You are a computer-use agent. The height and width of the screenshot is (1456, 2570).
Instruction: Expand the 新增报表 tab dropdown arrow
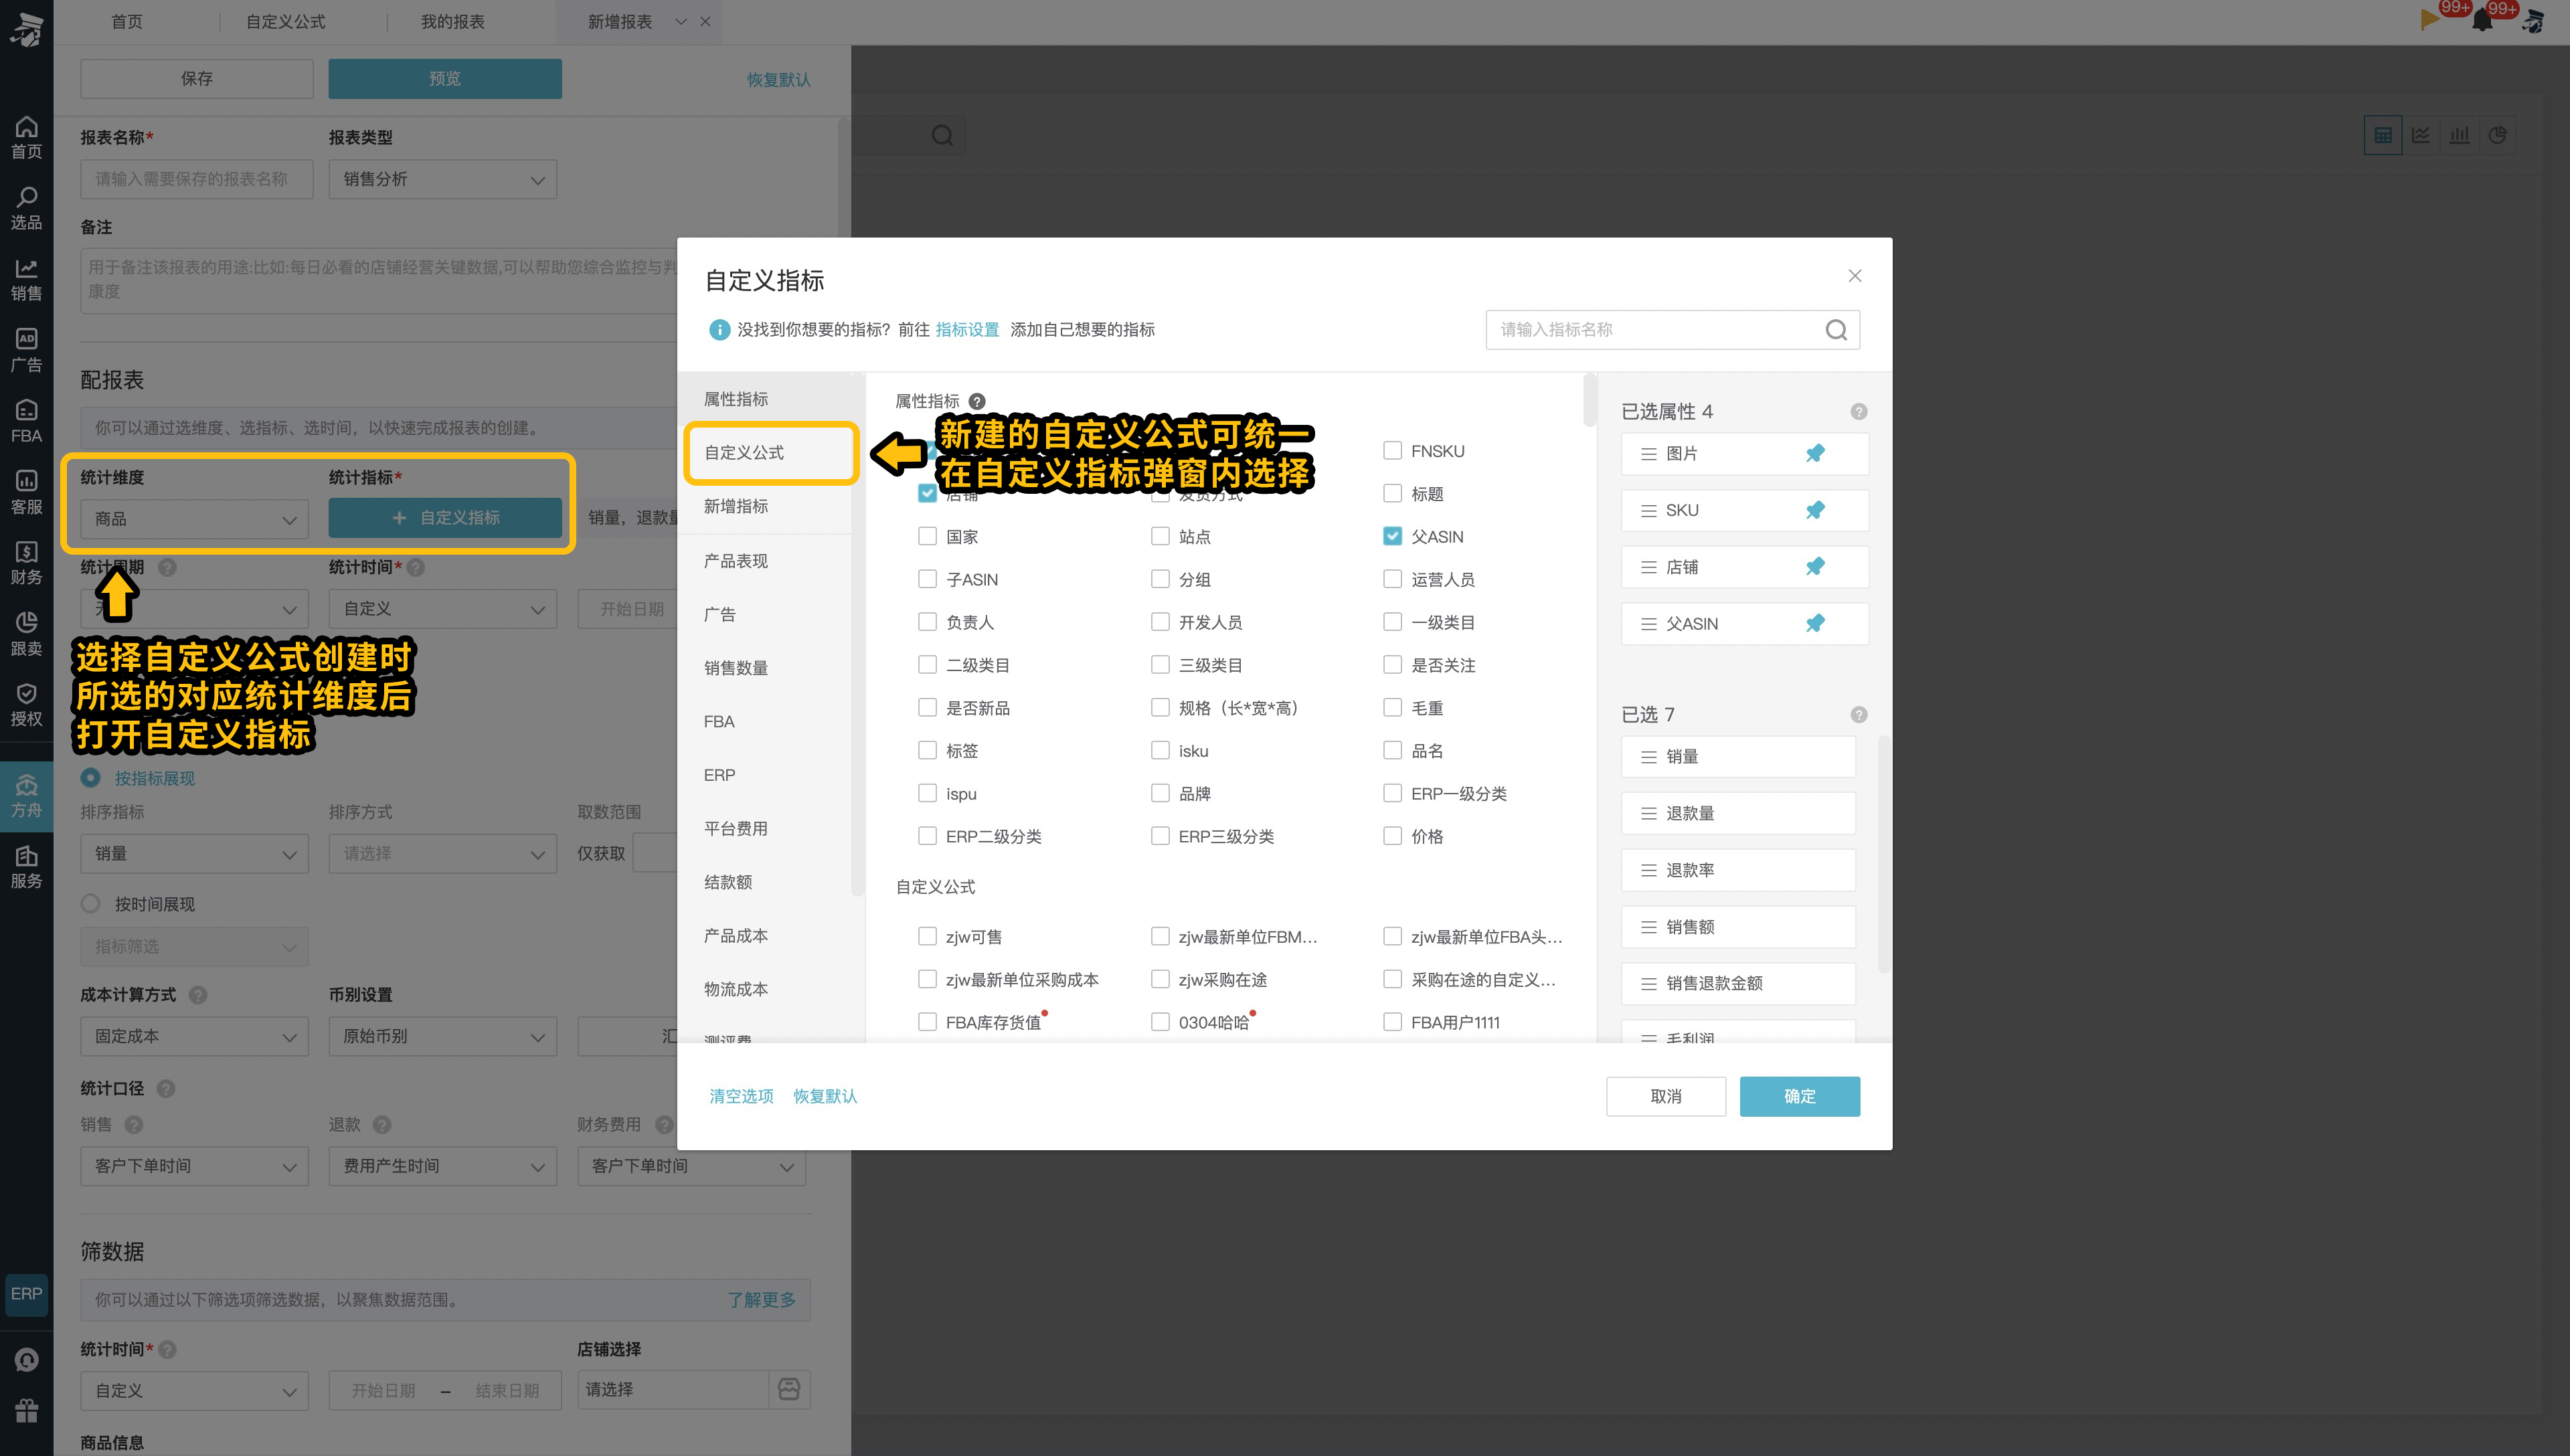[x=681, y=21]
